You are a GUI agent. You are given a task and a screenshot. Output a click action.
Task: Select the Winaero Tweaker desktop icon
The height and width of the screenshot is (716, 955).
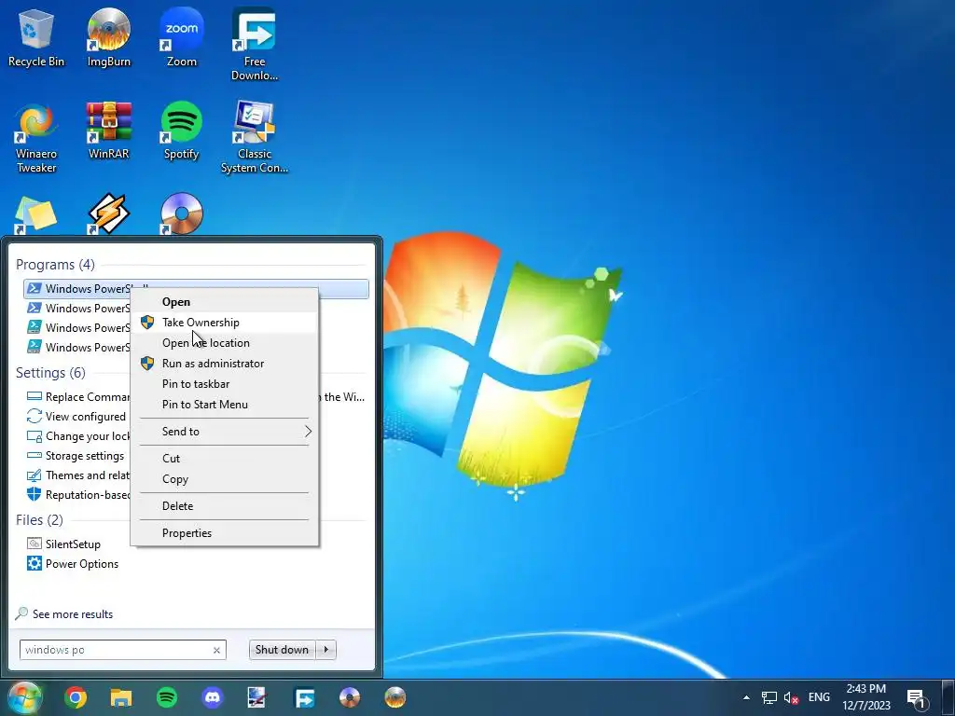[x=36, y=138]
